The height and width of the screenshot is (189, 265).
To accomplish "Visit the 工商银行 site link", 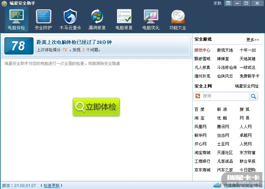I will click(x=202, y=161).
